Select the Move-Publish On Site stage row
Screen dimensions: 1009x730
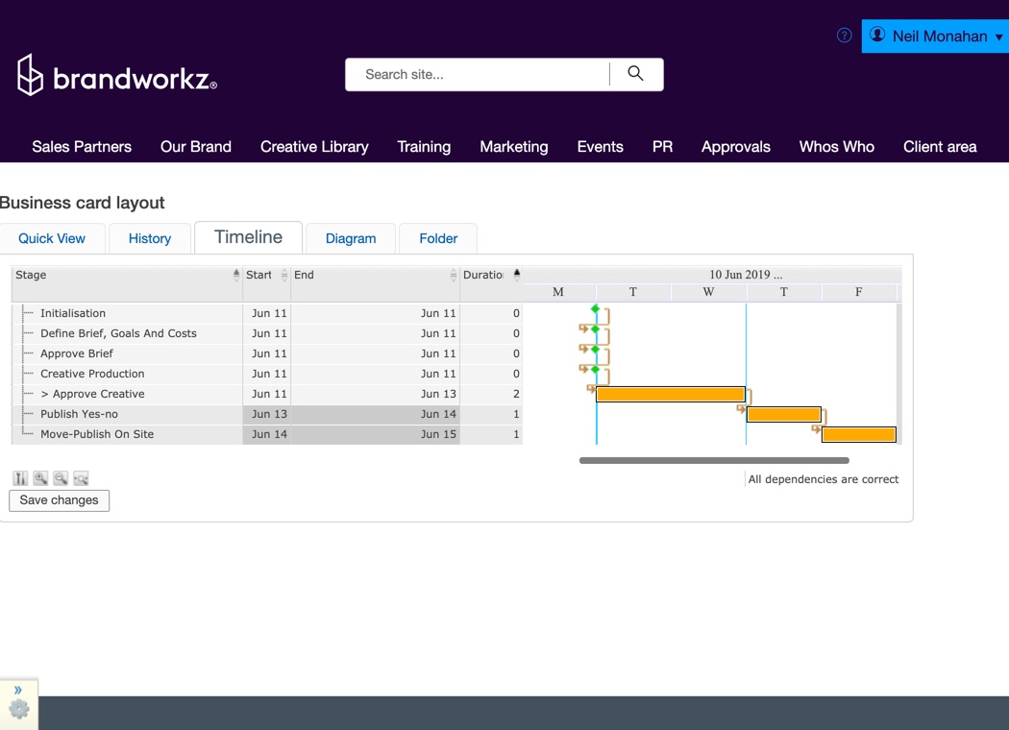267,434
